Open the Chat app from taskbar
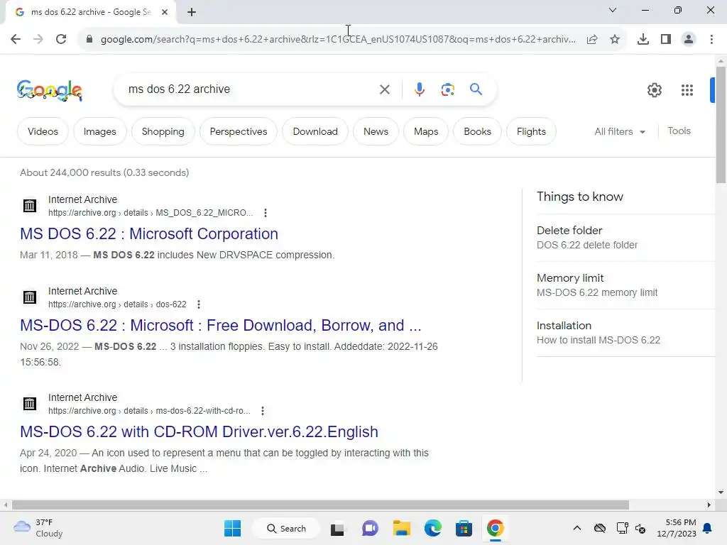The image size is (727, 545). pyautogui.click(x=369, y=528)
